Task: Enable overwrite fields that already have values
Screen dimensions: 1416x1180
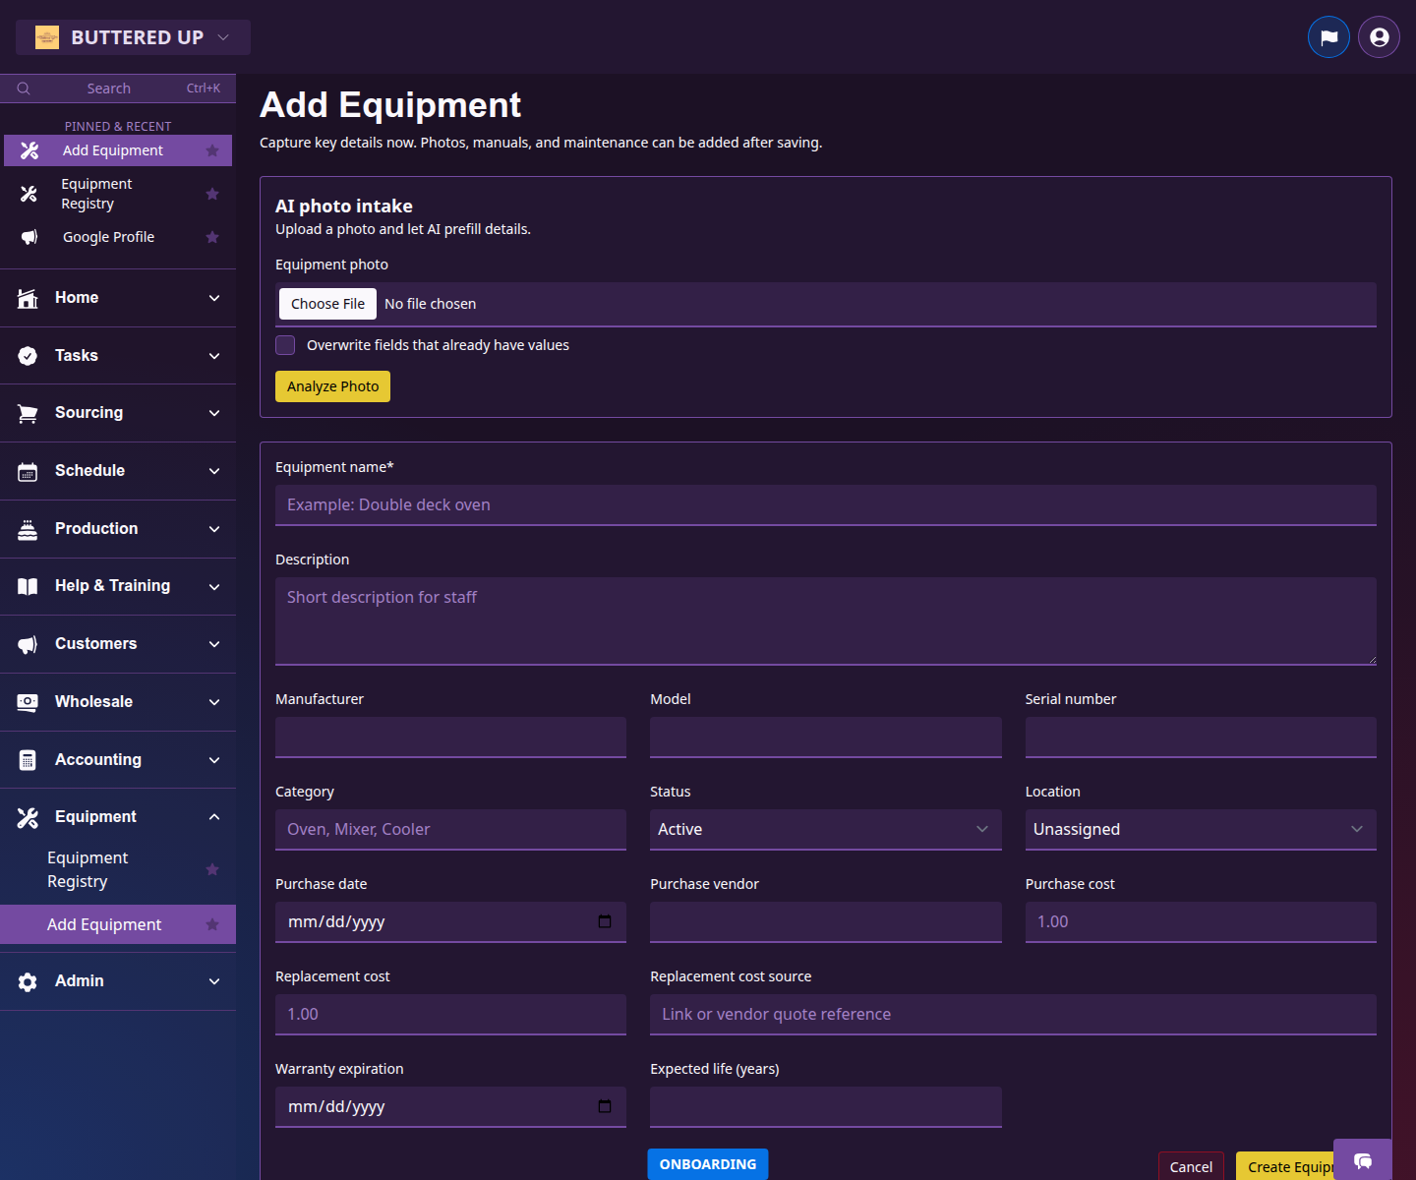Action: tap(285, 345)
